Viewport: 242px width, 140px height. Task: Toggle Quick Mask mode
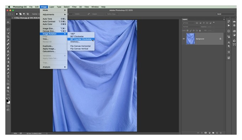8,106
